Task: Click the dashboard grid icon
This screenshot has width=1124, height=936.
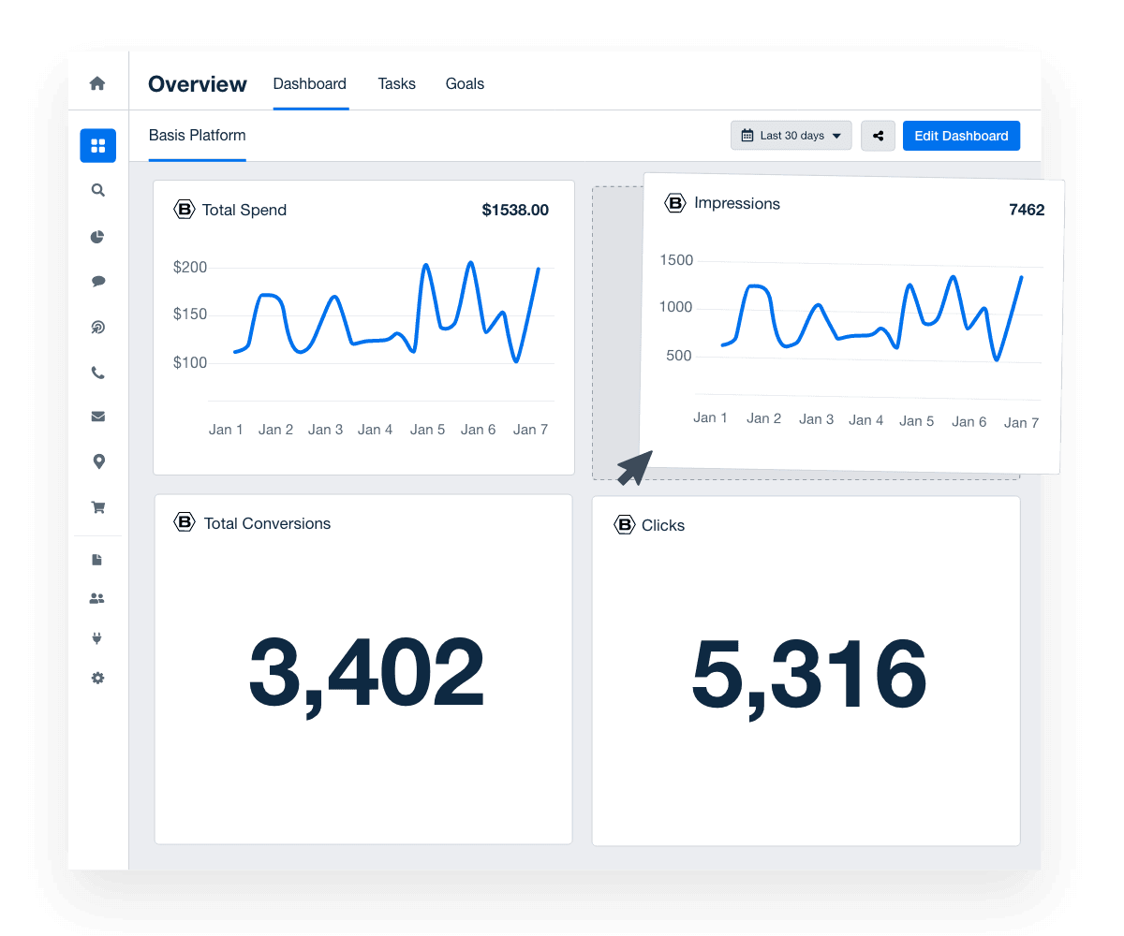Action: pos(97,145)
